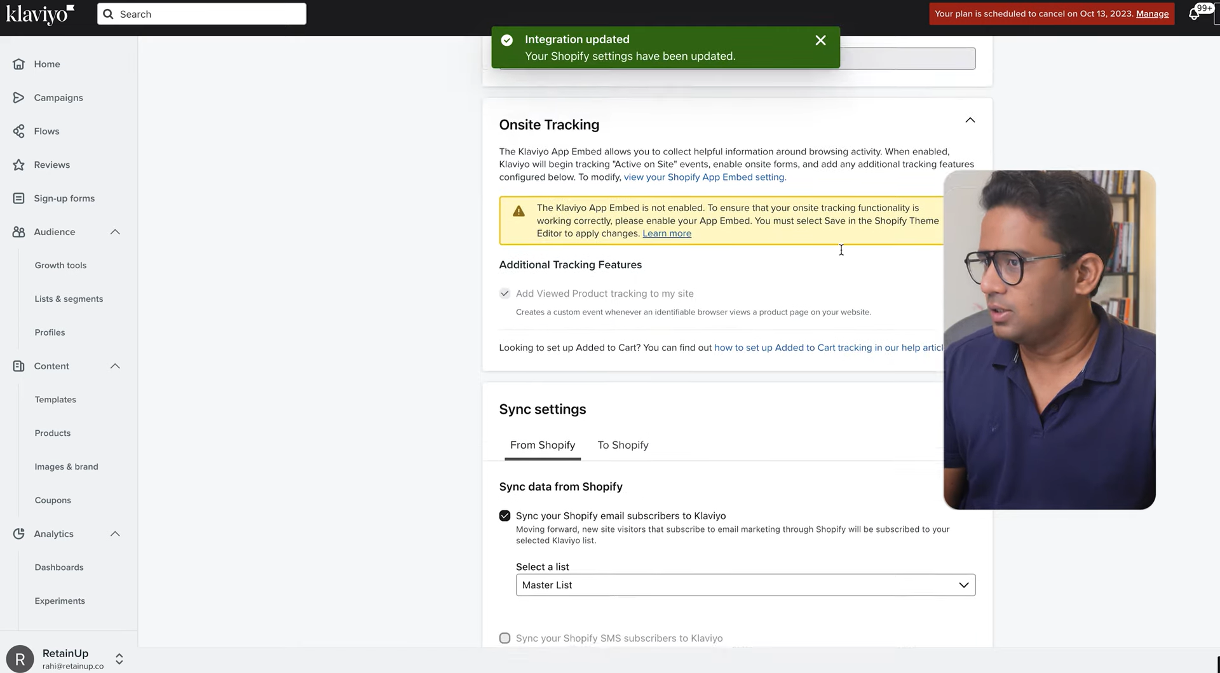This screenshot has height=673, width=1220.
Task: Click the yellow warning triangle icon
Action: point(518,212)
